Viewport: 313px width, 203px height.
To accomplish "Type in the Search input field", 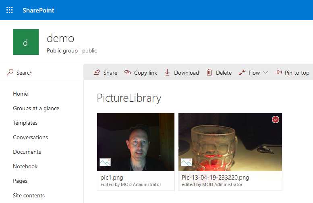I will pyautogui.click(x=44, y=73).
